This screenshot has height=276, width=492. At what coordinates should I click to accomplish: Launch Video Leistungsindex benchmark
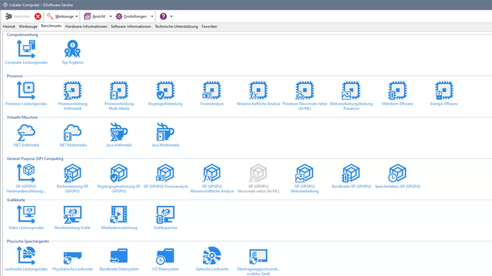pyautogui.click(x=26, y=218)
